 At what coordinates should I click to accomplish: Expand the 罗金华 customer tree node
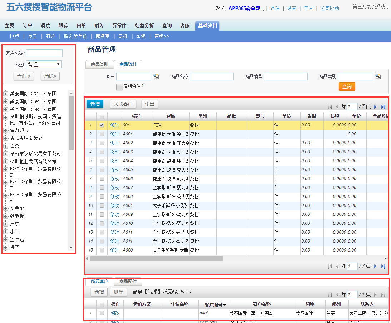(6, 208)
